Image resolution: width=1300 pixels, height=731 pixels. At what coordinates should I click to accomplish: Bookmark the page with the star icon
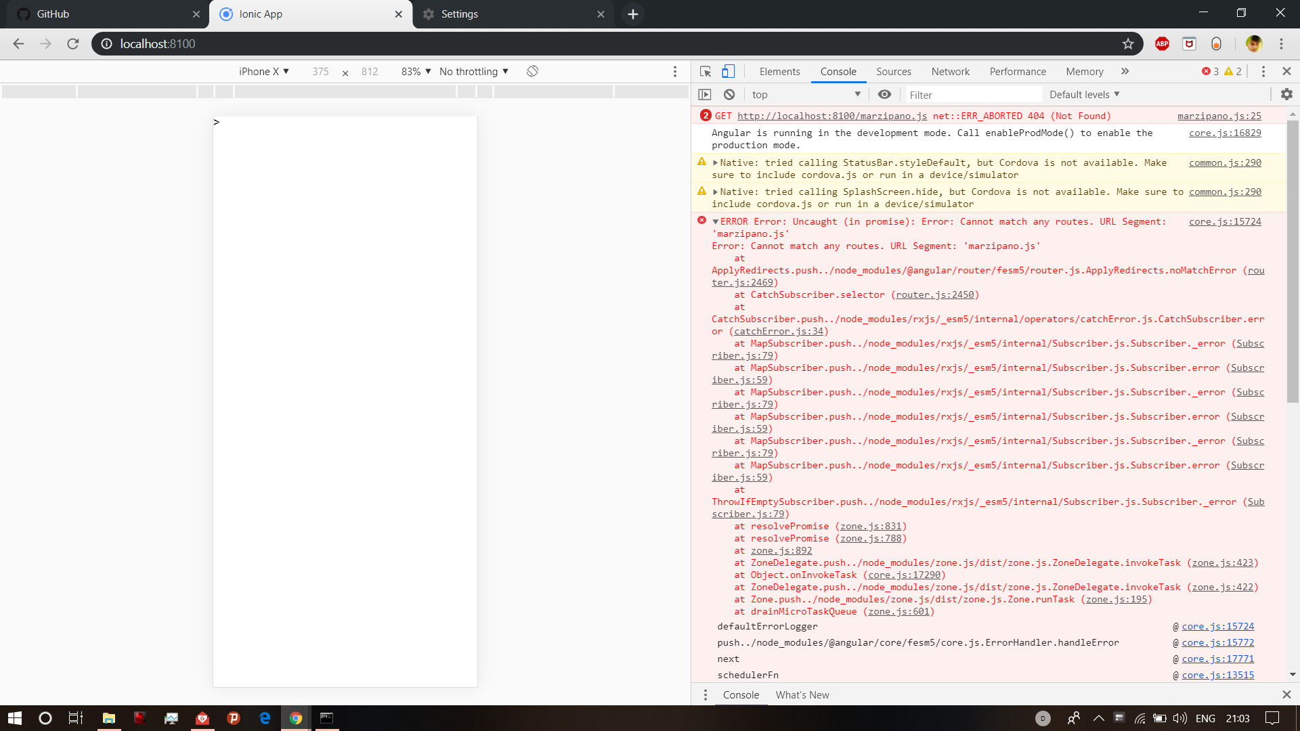point(1128,43)
